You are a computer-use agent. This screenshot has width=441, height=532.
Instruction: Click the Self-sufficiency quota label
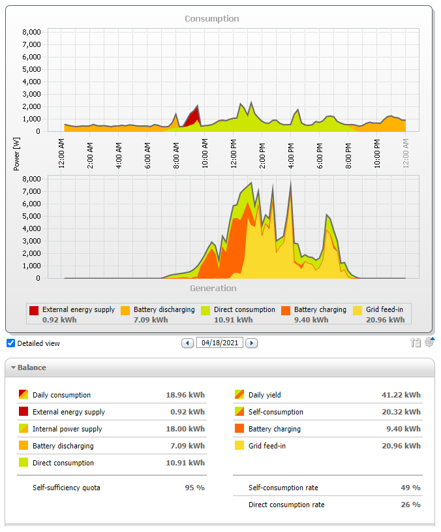point(67,488)
